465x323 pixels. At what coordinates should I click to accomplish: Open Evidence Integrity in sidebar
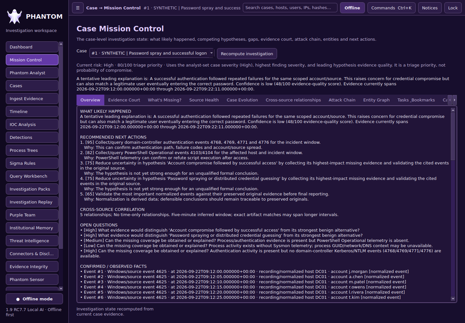pyautogui.click(x=32, y=266)
